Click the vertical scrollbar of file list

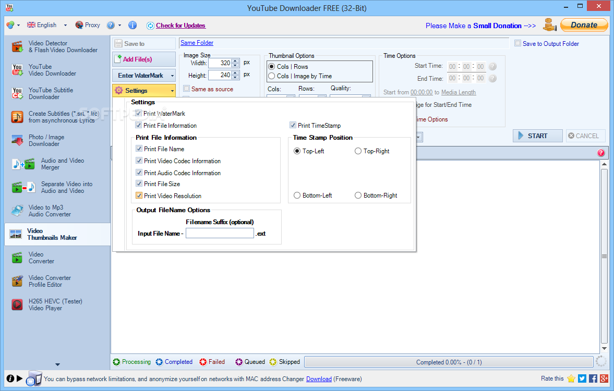coord(604,256)
